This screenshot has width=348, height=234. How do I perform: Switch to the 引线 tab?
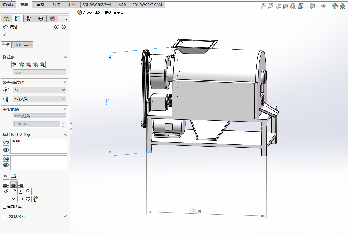[x=17, y=45]
